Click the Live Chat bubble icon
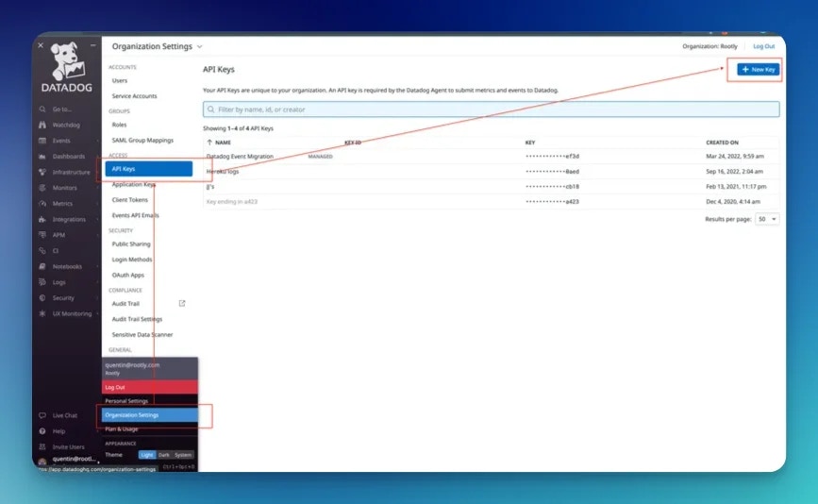Screen dimensions: 818x504 [x=42, y=415]
